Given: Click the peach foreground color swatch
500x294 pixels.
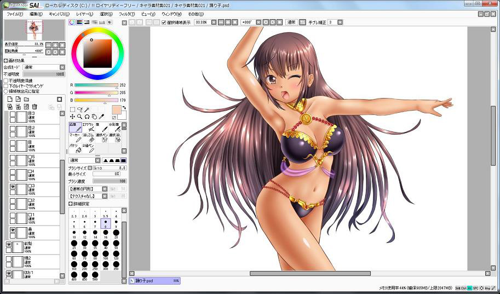Looking at the screenshot, I should [x=117, y=109].
